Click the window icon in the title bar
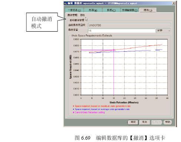This screenshot has height=142, width=181. point(66,3)
